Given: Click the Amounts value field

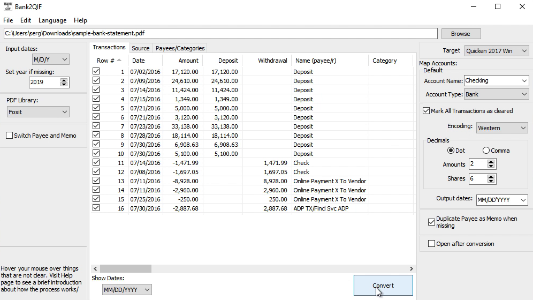Looking at the screenshot, I should 478,164.
